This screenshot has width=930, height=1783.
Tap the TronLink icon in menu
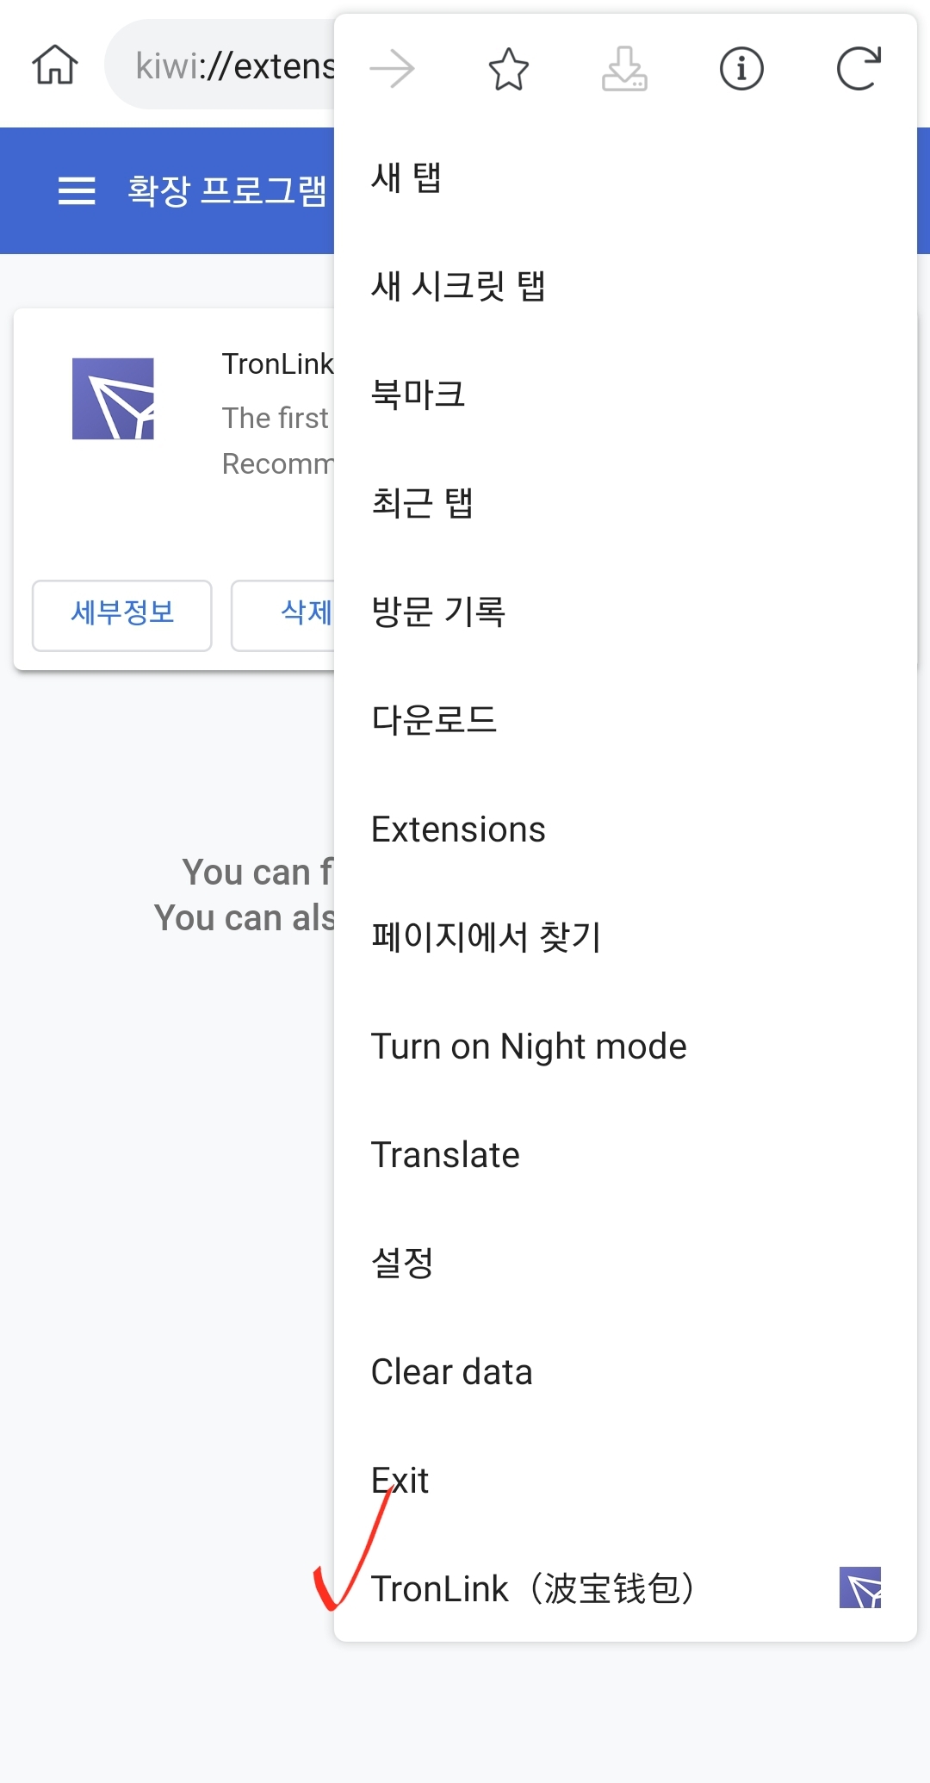point(860,1588)
